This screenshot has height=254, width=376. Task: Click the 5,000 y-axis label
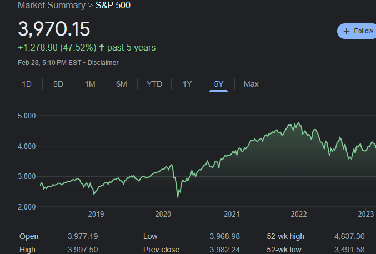tap(27, 116)
